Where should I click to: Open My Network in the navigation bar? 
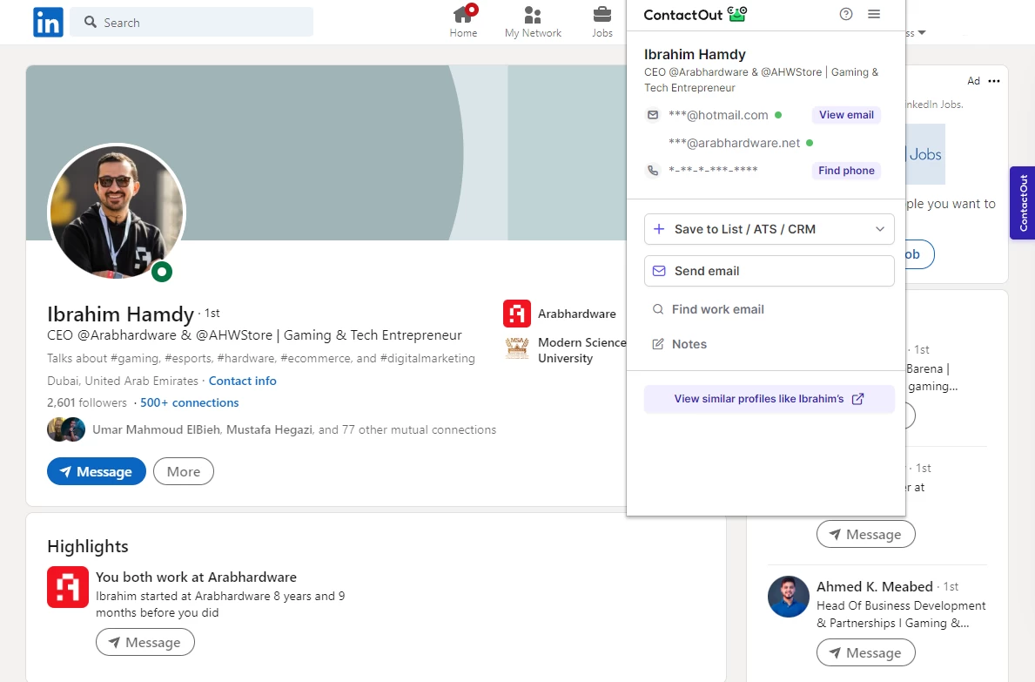point(533,22)
